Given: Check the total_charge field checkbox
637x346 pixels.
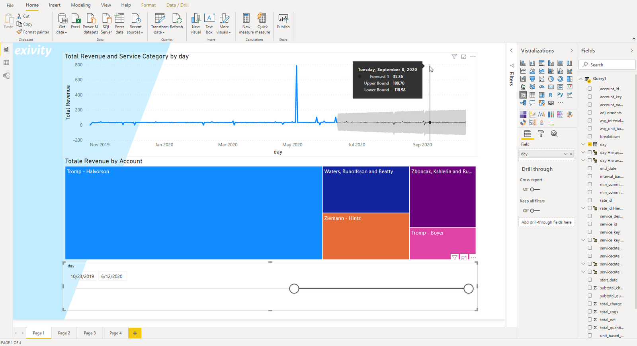Looking at the screenshot, I should pyautogui.click(x=590, y=303).
